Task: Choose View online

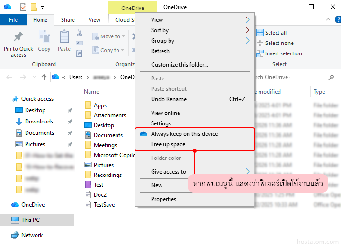Action: tap(195, 113)
